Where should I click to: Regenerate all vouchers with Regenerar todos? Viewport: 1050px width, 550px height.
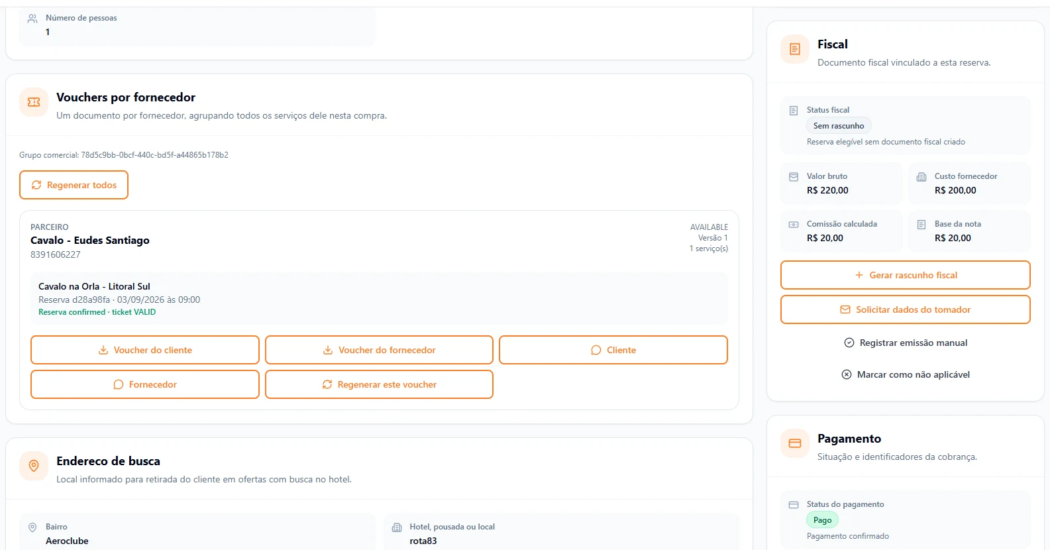point(74,185)
